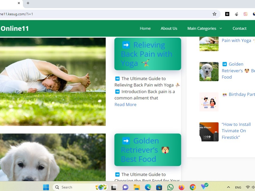Open How to Install Tivimate On Firestick link
Viewport: 255px width, 191px height.
coord(236,131)
